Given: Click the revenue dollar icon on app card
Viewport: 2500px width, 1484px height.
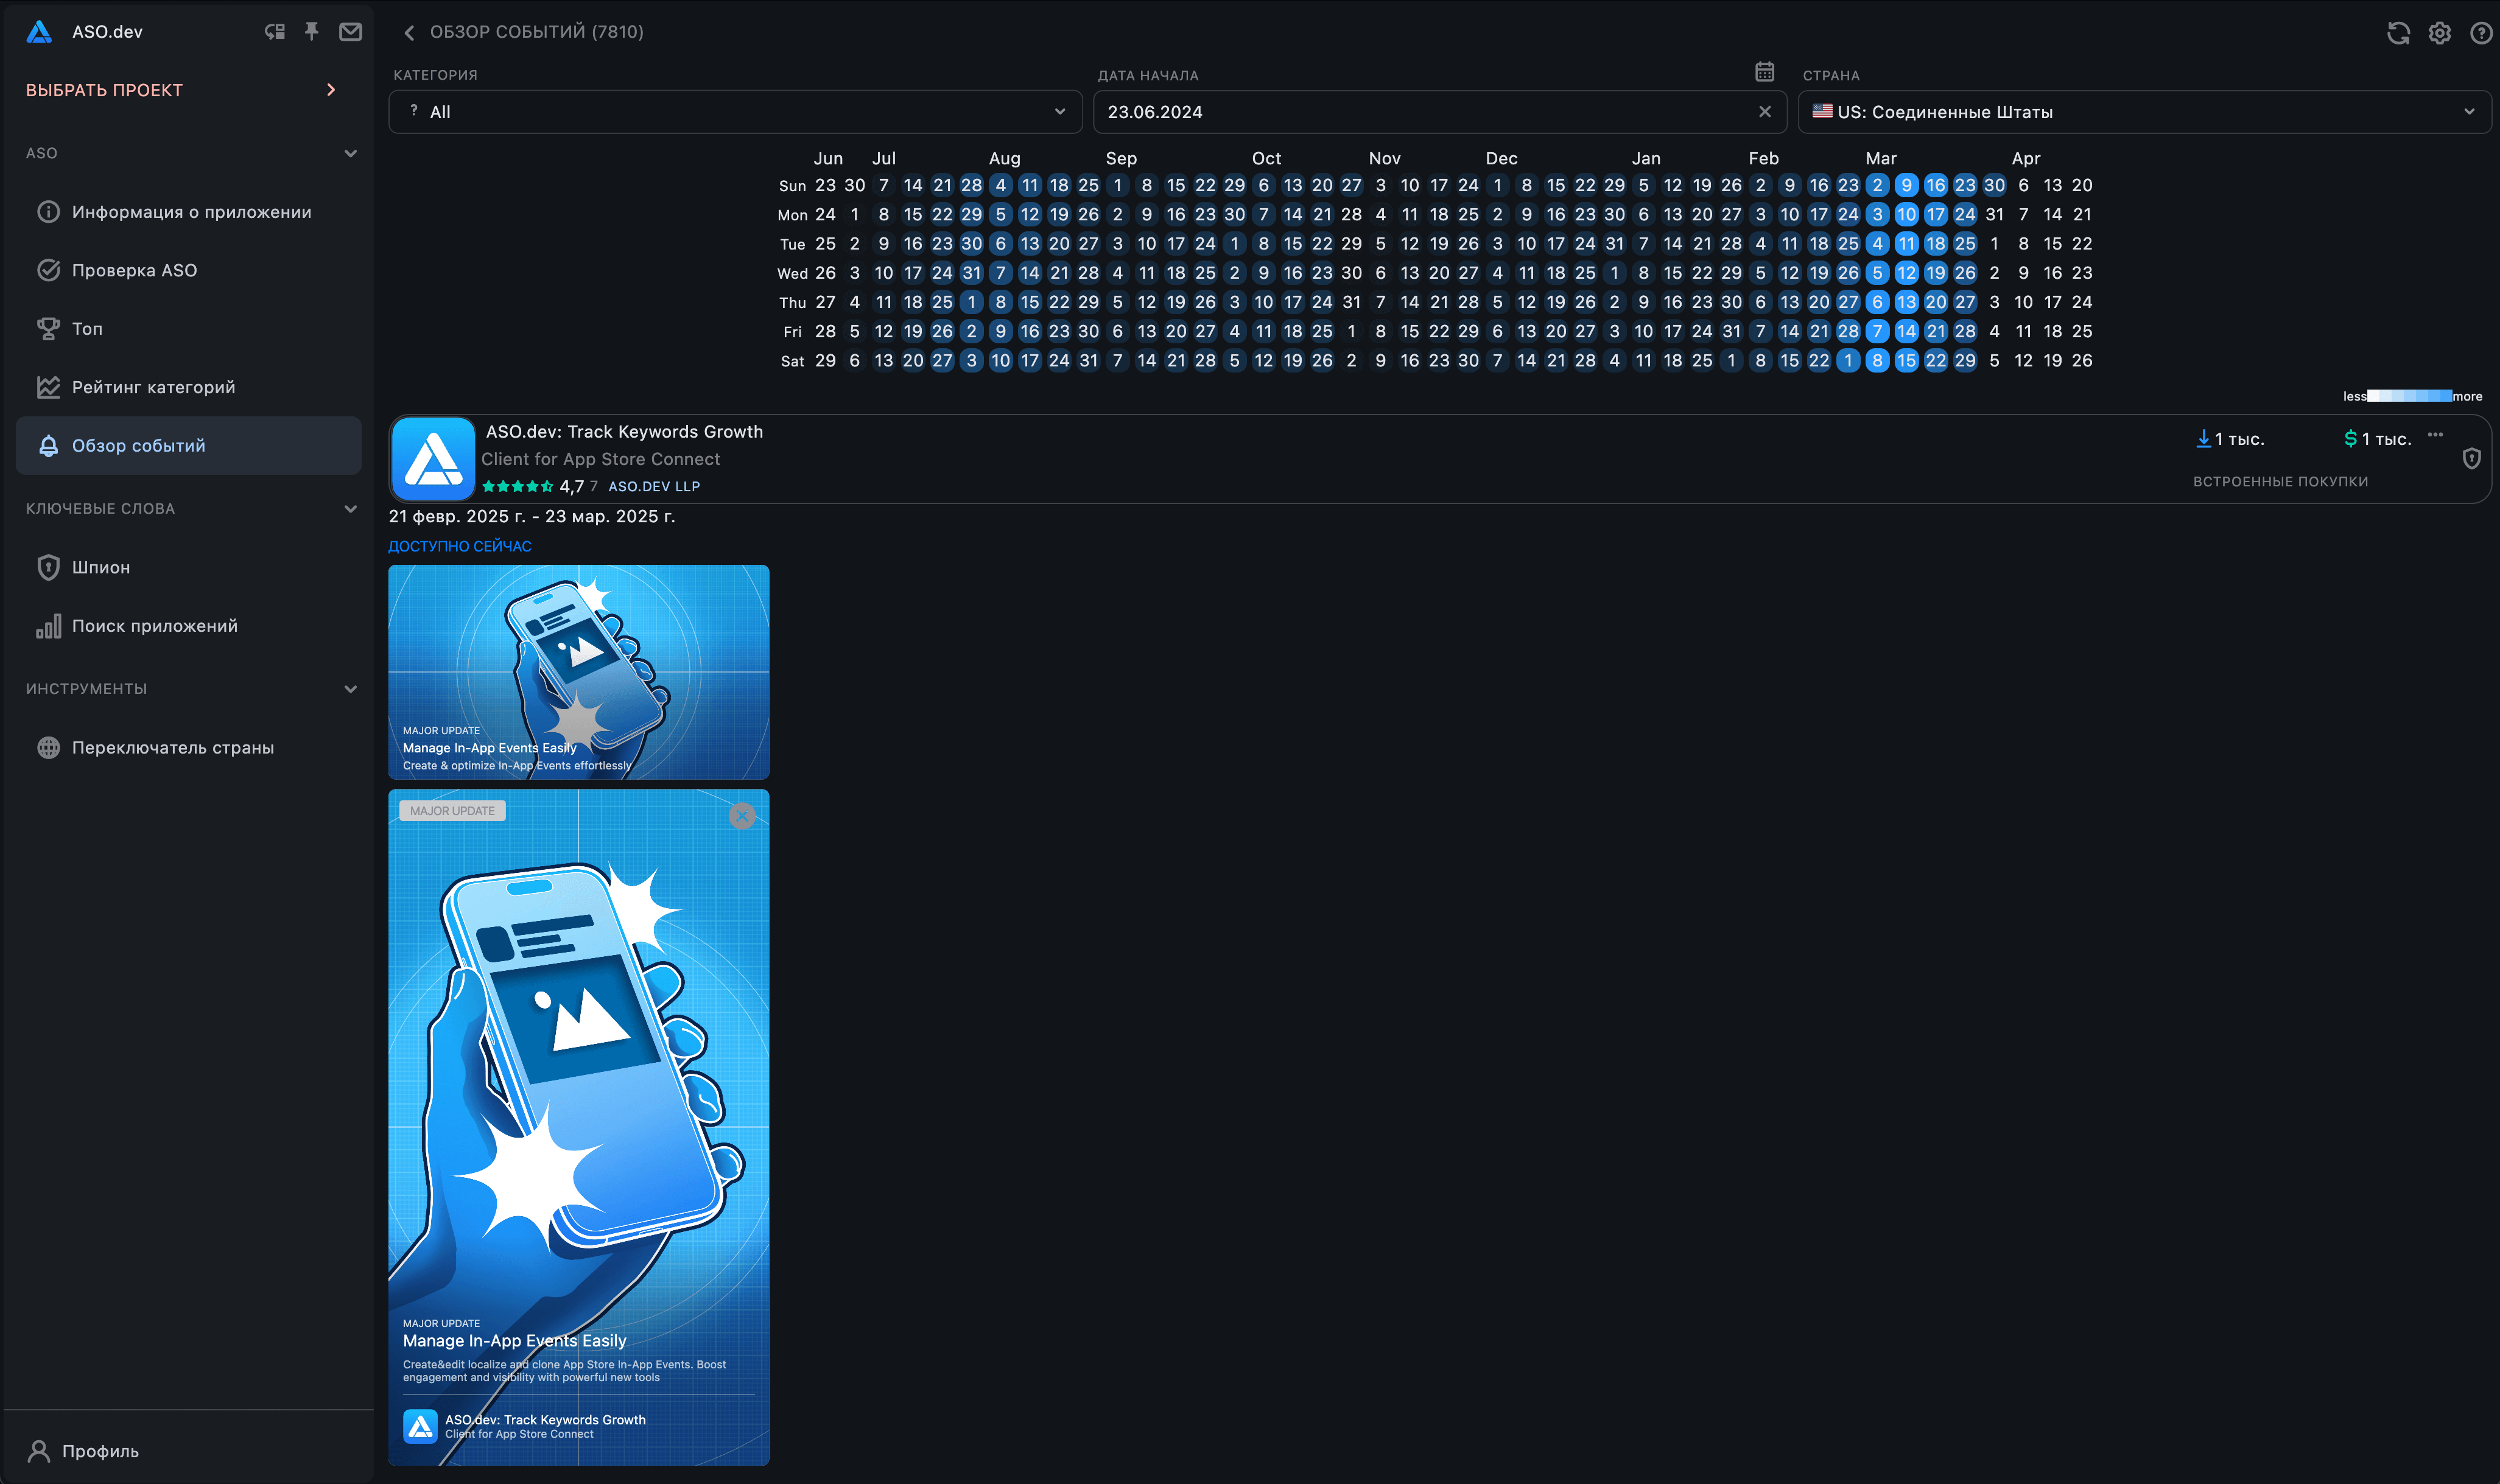Looking at the screenshot, I should tap(2351, 438).
